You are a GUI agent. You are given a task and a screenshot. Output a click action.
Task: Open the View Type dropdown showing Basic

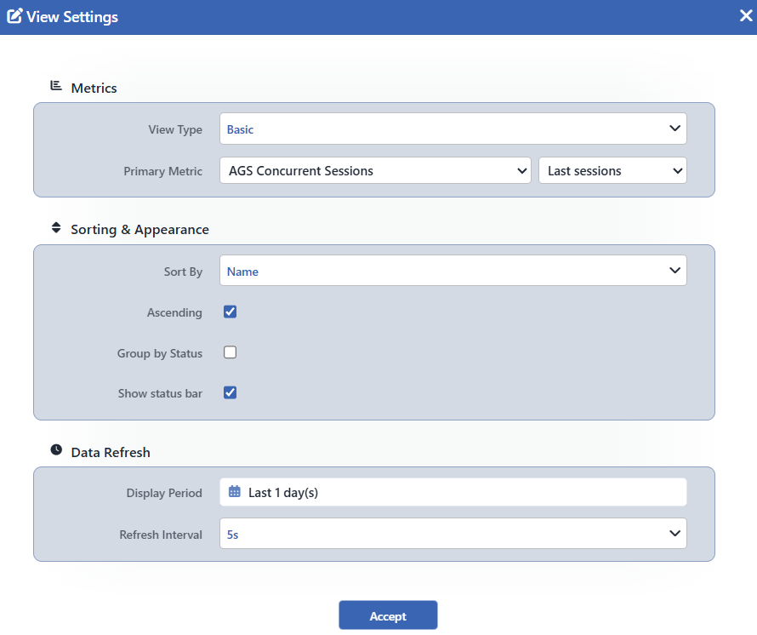pos(452,129)
